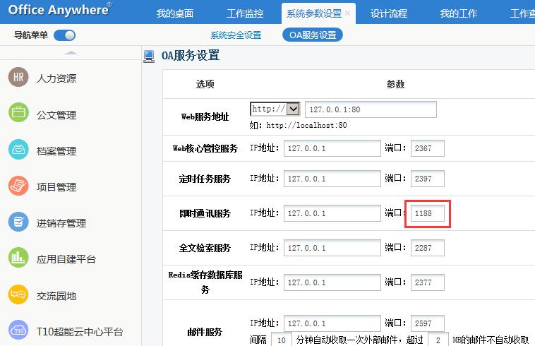Click the 即时通讯服务 port field

click(428, 214)
